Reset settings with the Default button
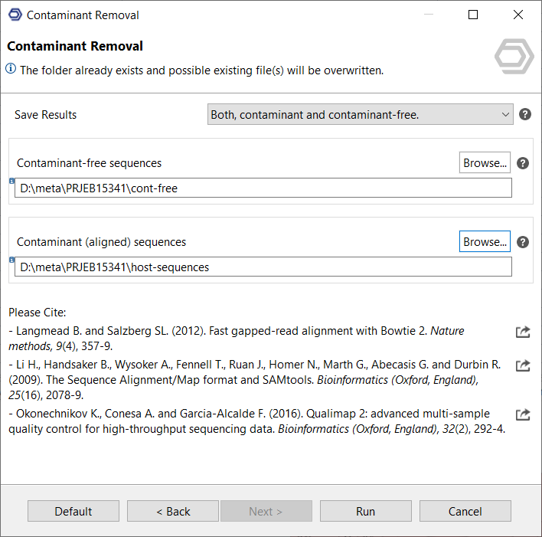This screenshot has width=542, height=537. [73, 511]
